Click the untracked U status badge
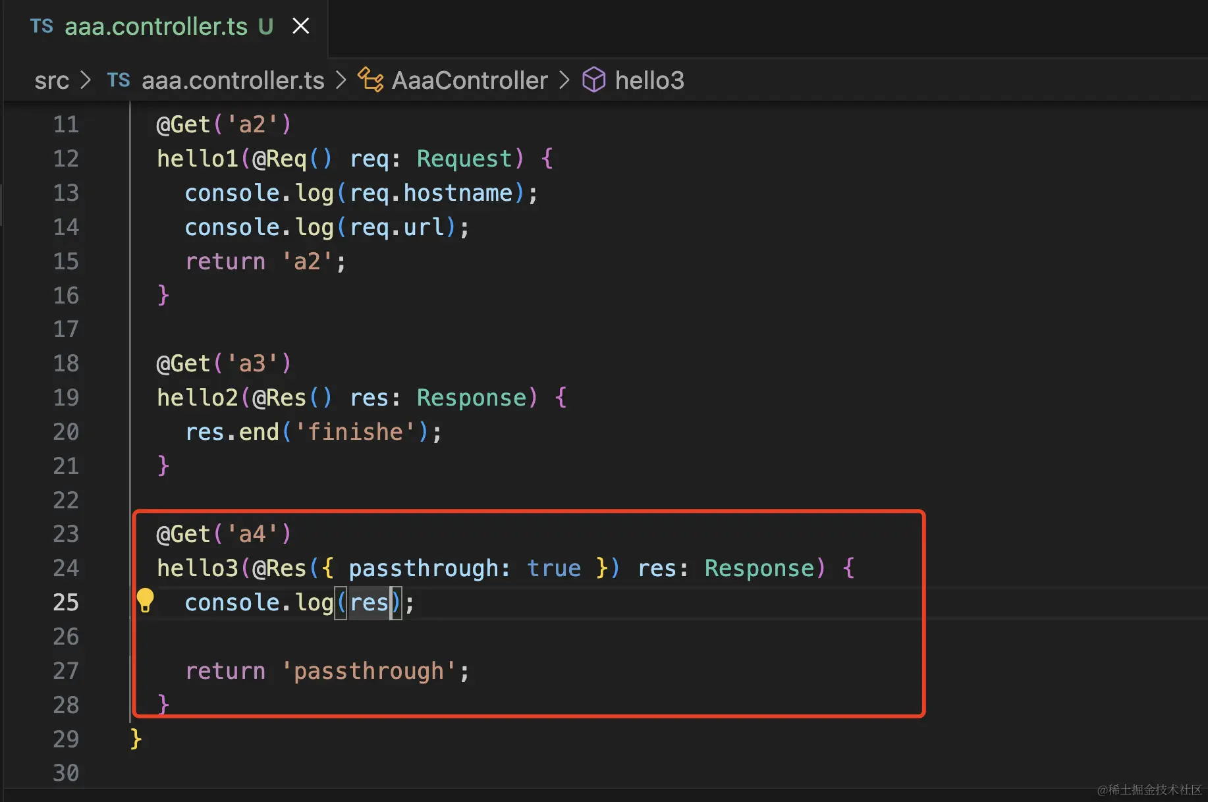 click(x=265, y=26)
